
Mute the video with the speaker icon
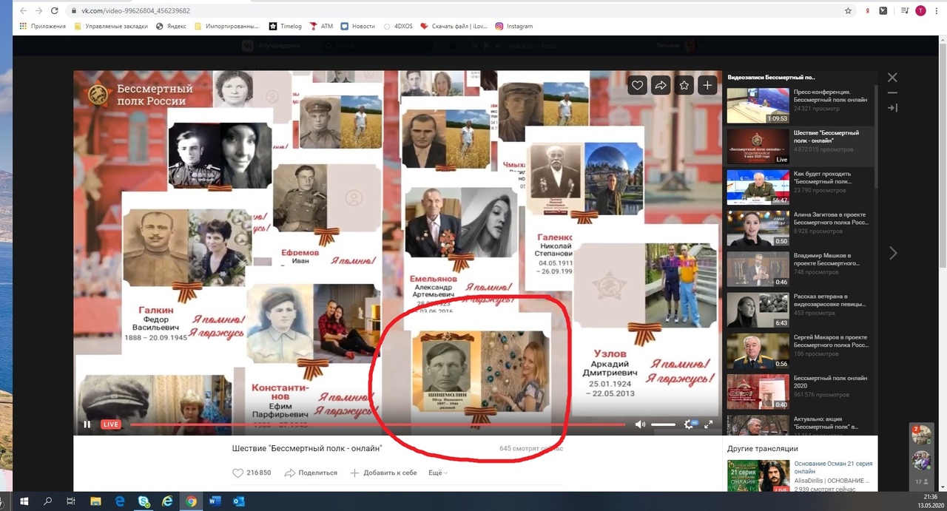click(x=640, y=424)
